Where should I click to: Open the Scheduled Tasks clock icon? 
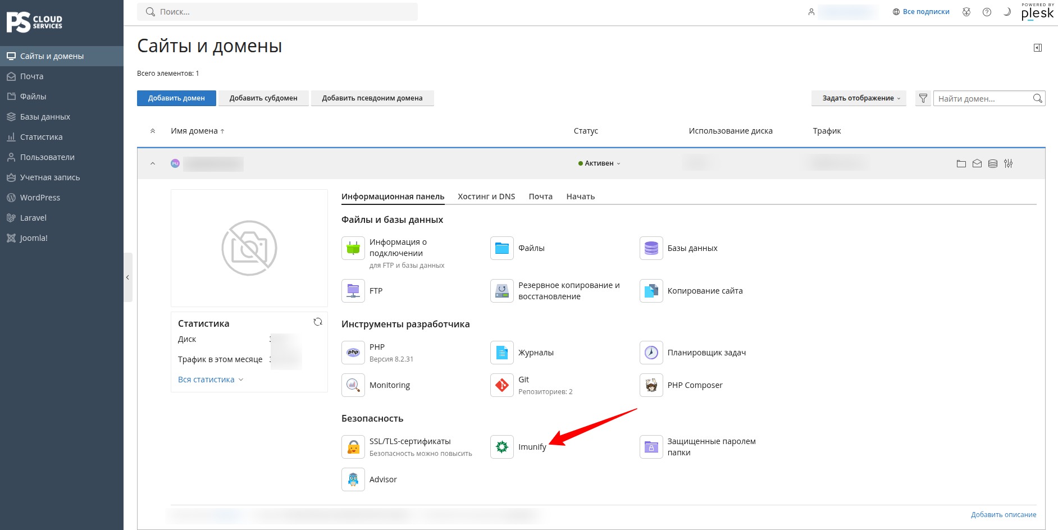(651, 353)
